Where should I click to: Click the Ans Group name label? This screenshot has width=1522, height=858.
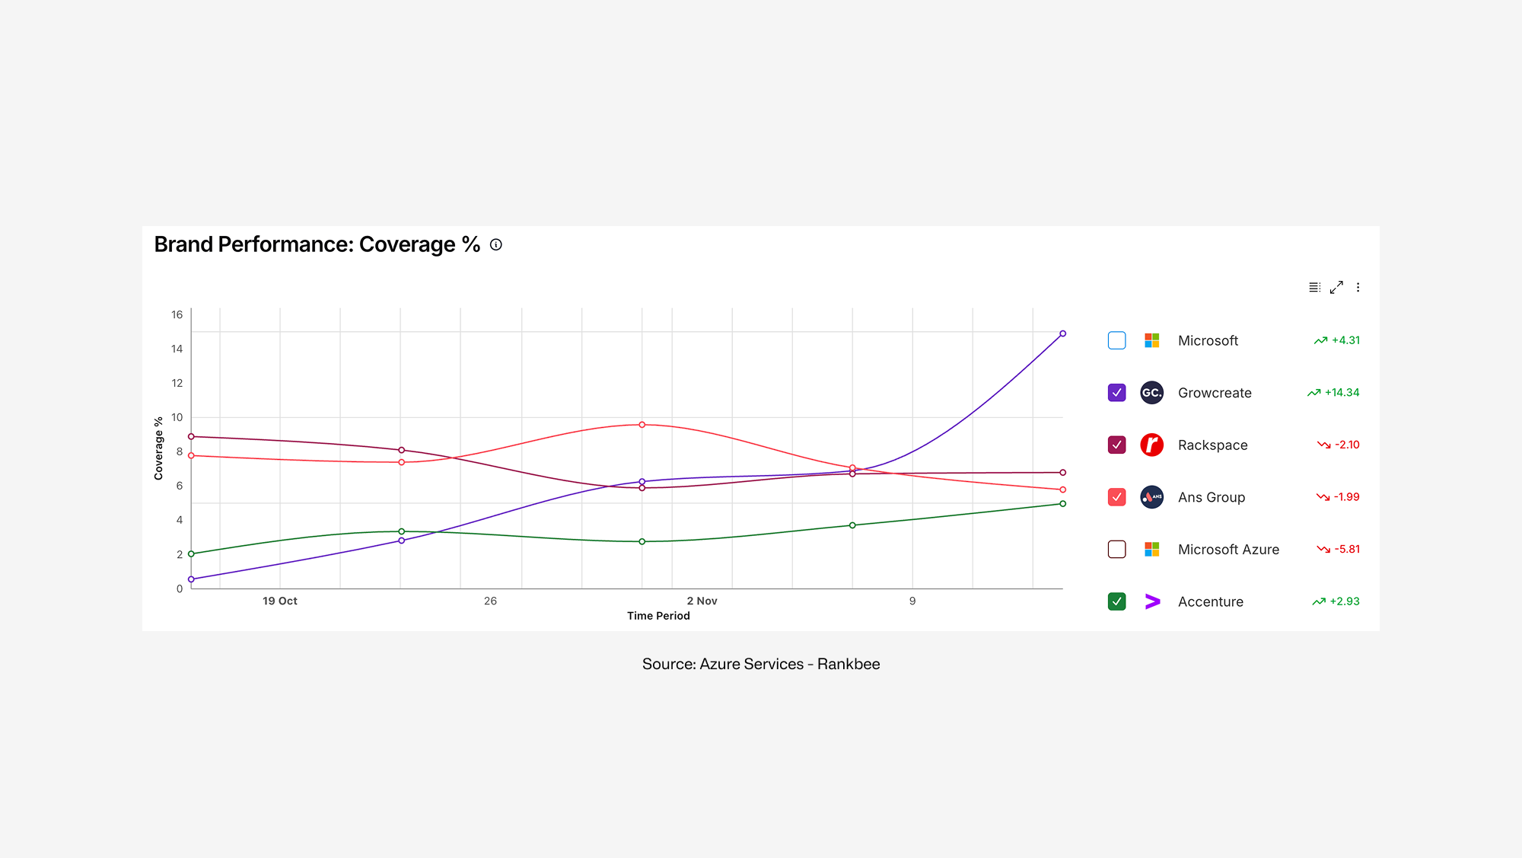tap(1211, 496)
